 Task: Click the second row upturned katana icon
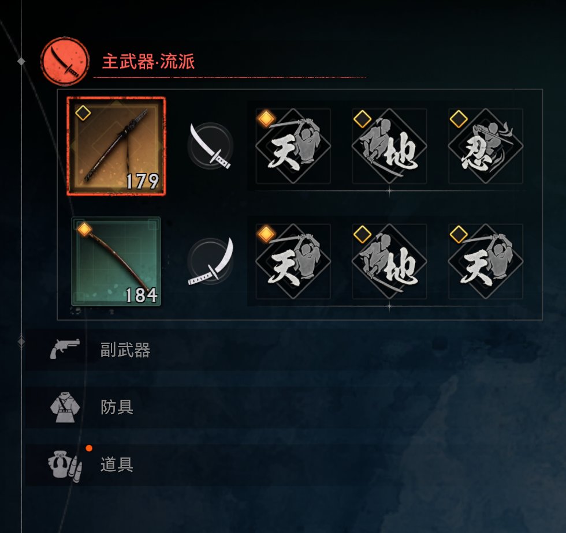(x=210, y=261)
